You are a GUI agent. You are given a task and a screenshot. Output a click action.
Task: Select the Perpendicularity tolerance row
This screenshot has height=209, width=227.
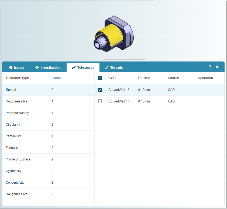coord(48,113)
